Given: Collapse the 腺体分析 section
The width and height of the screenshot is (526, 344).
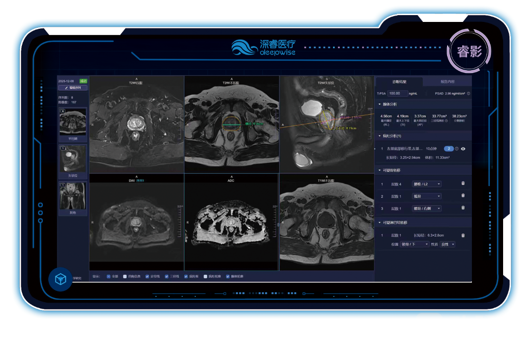Looking at the screenshot, I should (379, 104).
